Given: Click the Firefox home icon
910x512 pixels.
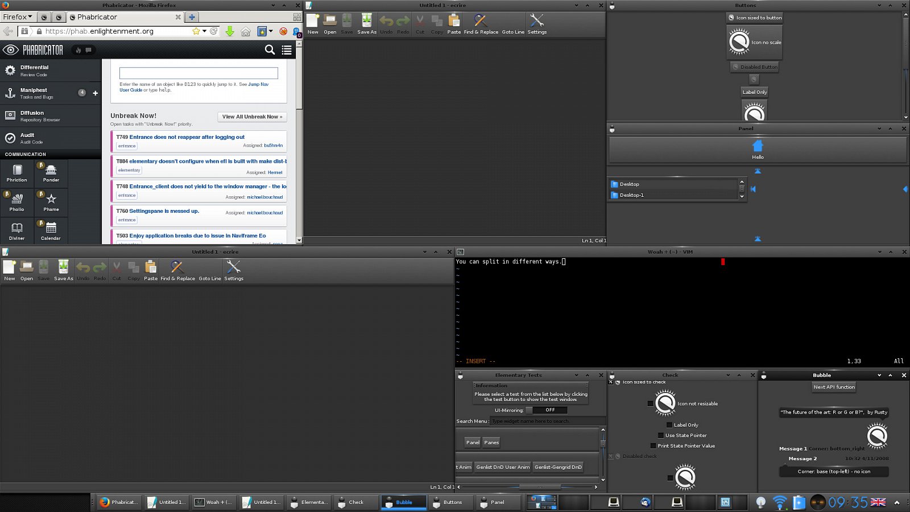Looking at the screenshot, I should (246, 31).
